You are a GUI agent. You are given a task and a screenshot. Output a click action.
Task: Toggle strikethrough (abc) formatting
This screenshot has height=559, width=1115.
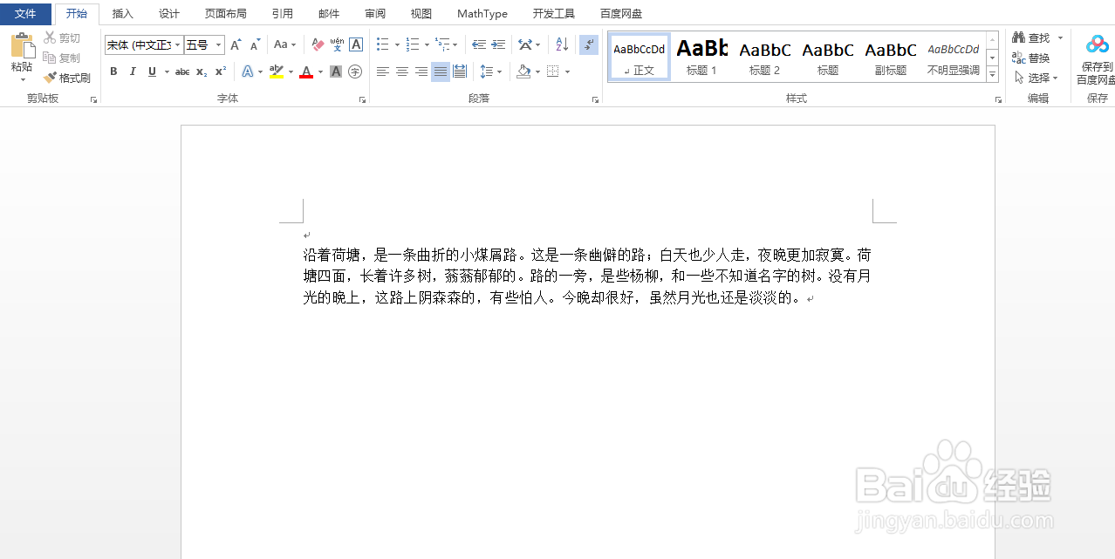point(182,72)
